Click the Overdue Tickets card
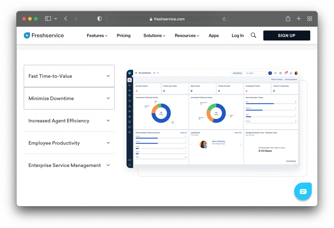 tap(147, 89)
